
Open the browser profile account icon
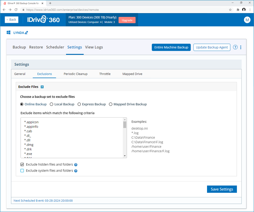(244, 10)
